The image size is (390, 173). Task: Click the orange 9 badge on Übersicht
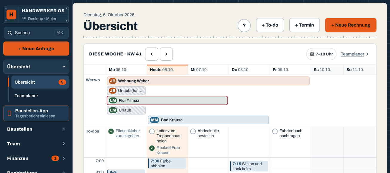pos(62,82)
